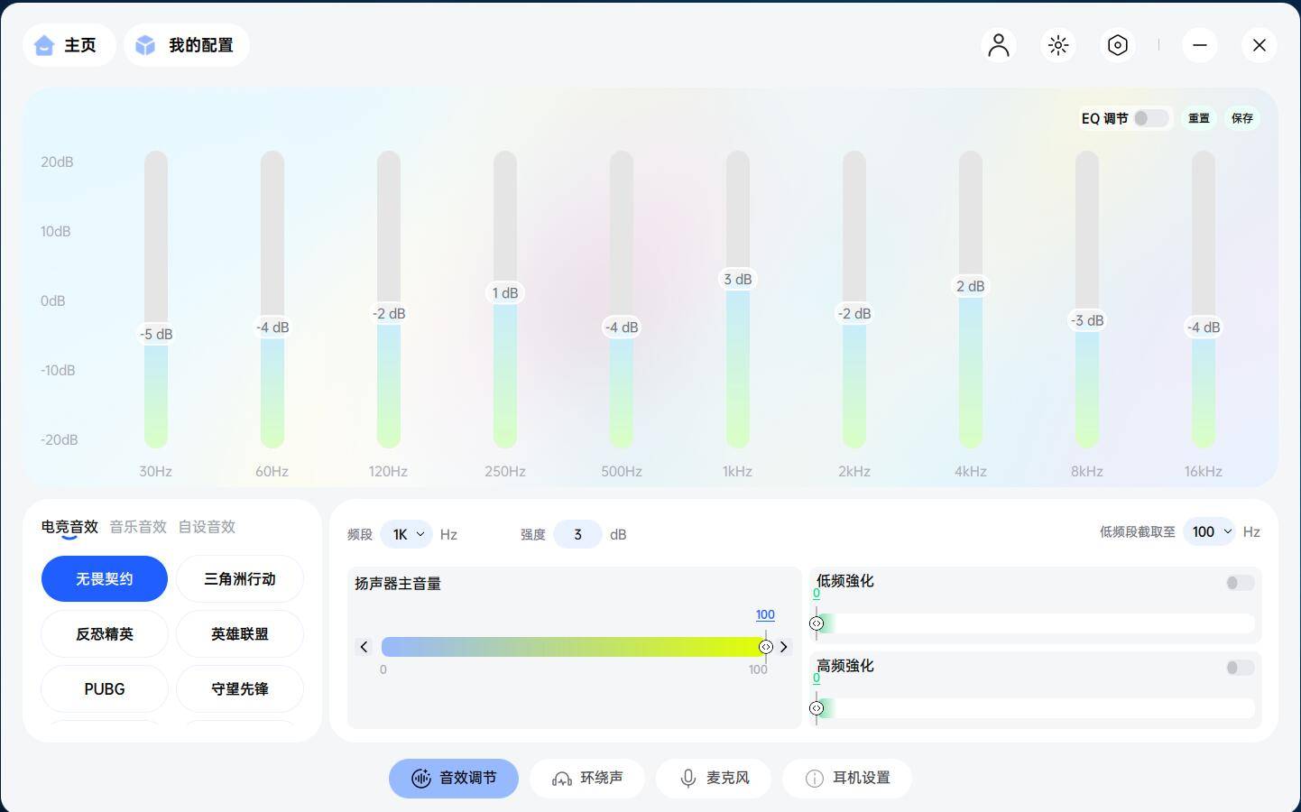Select the 自设音效 tab
Screen dimensions: 1301x812
coord(207,527)
